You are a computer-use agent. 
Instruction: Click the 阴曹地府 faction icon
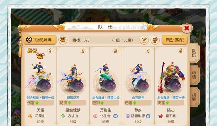pyautogui.click(x=128, y=116)
